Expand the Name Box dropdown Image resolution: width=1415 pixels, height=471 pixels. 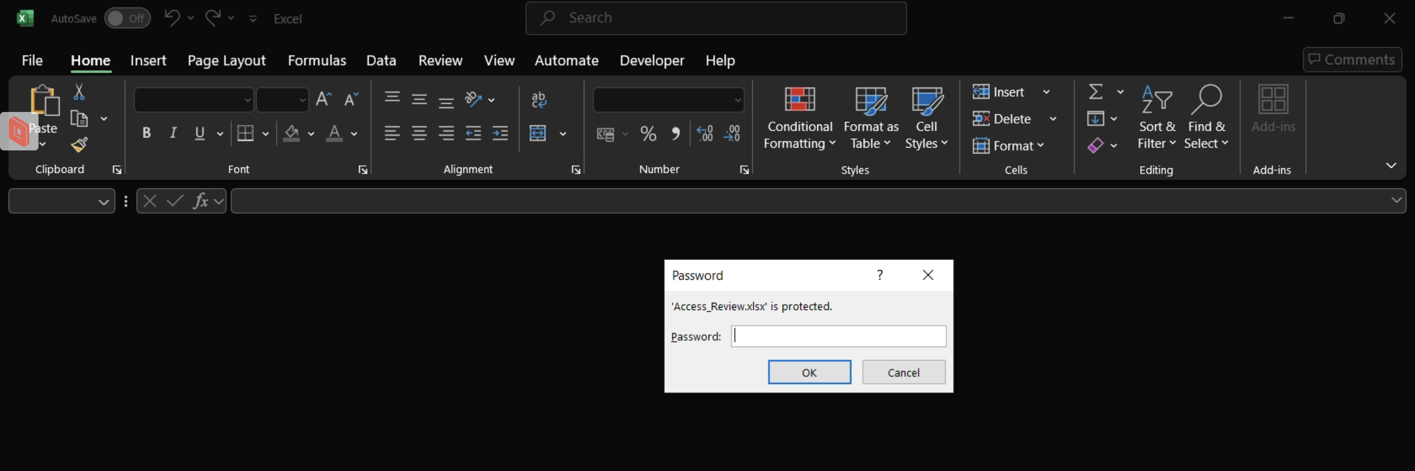click(x=103, y=202)
